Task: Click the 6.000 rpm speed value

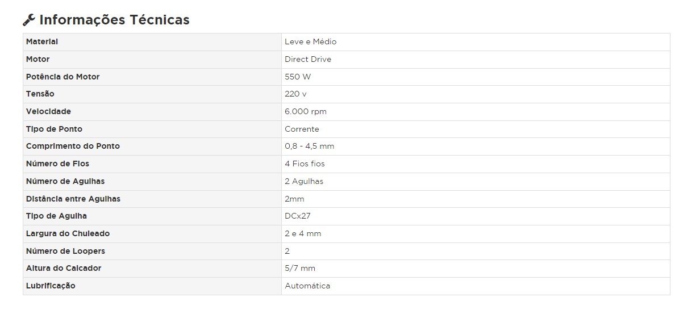Action: (305, 112)
